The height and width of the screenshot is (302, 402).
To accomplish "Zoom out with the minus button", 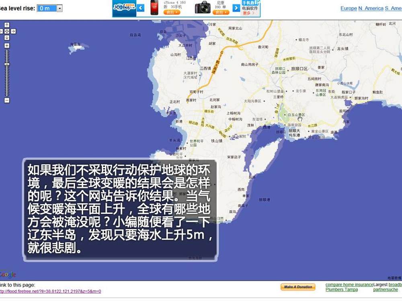I will pos(7,100).
